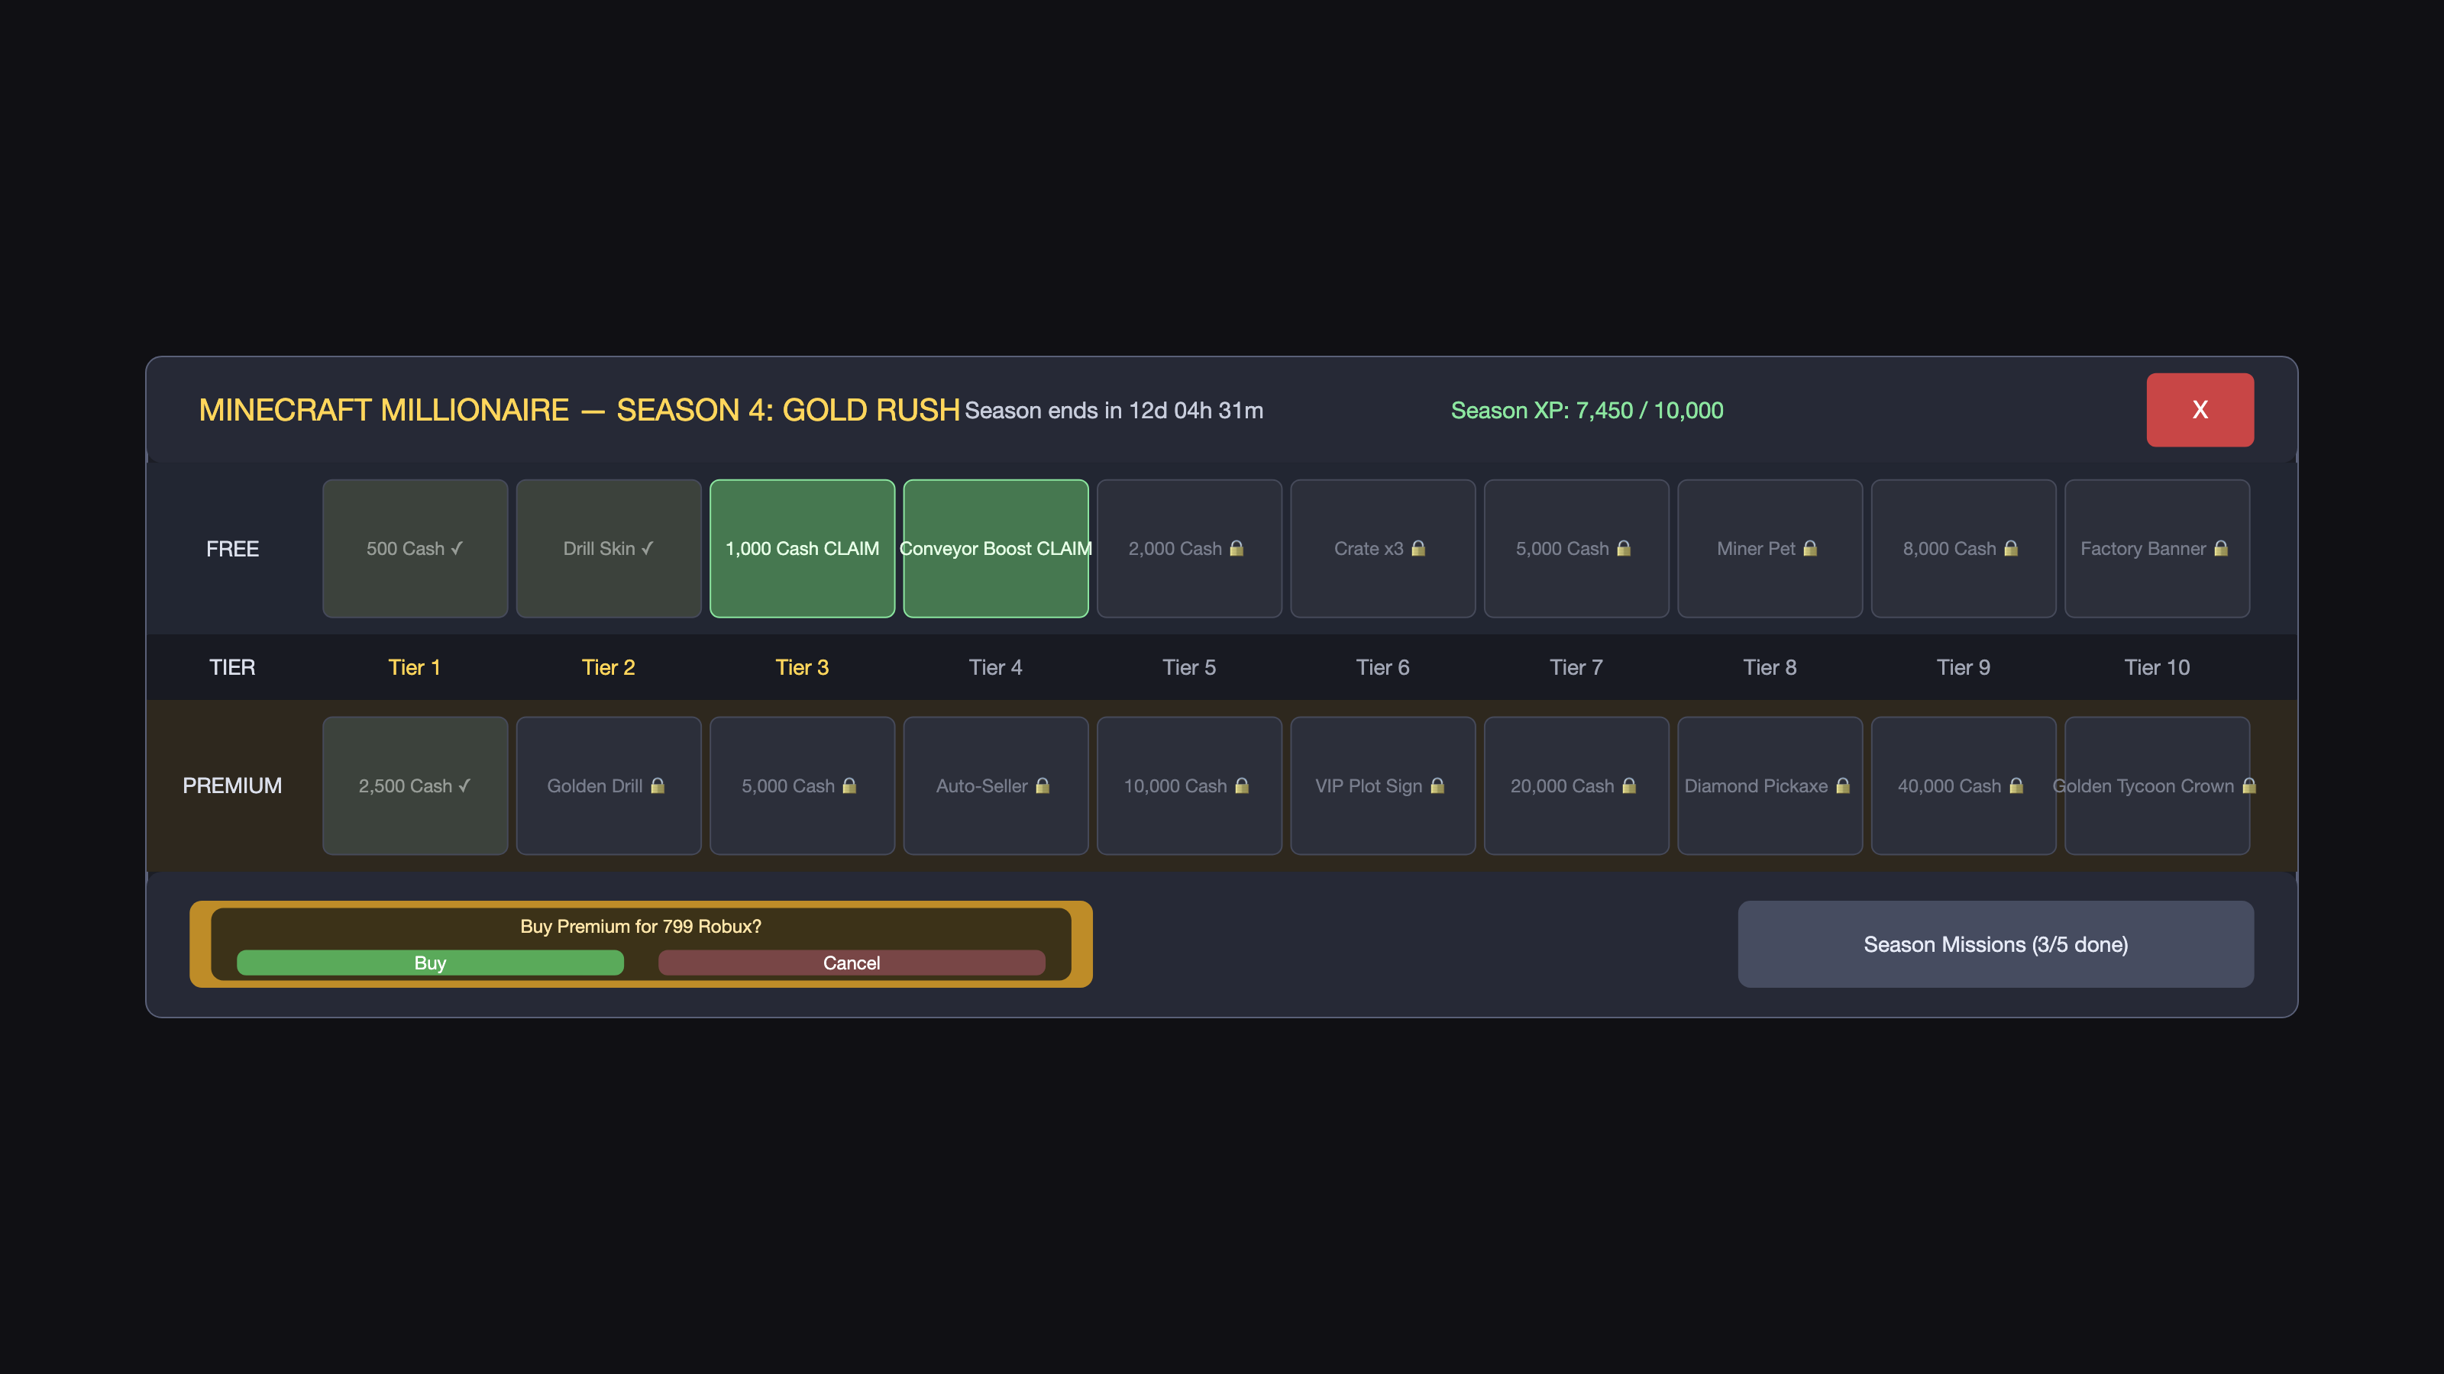Claim the Conveyor Boost free reward
Viewport: 2444px width, 1374px height.
(995, 548)
